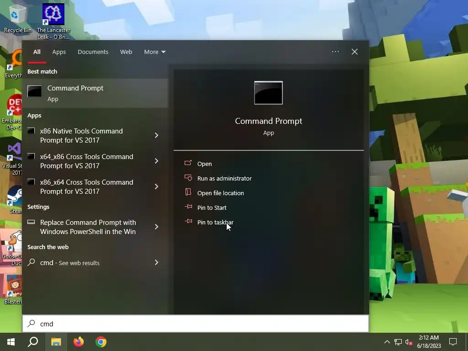Viewport: 468px width, 351px height.
Task: Close the search panel with the X
Action: pos(354,52)
